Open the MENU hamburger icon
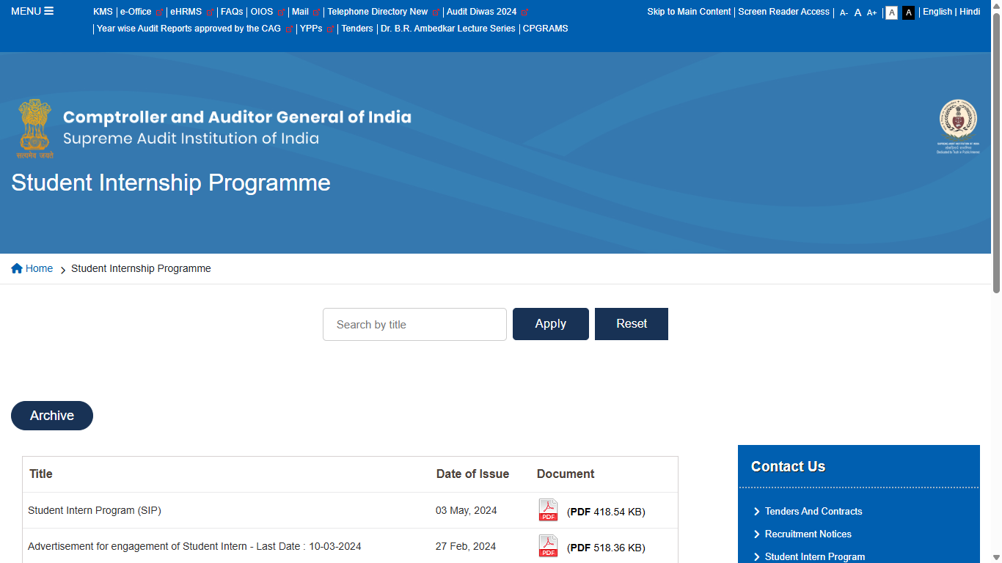The image size is (1002, 563). [x=49, y=11]
